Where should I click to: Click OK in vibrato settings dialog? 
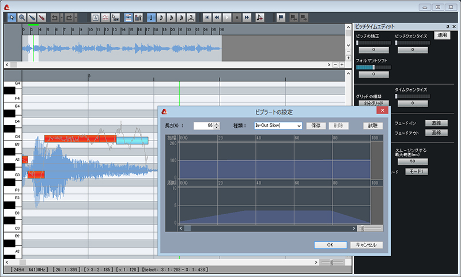pyautogui.click(x=330, y=245)
